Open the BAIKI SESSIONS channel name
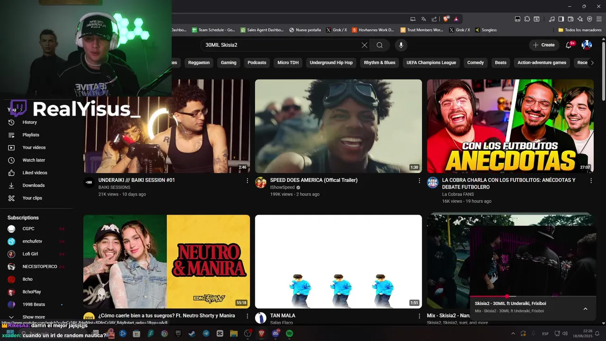 point(114,188)
